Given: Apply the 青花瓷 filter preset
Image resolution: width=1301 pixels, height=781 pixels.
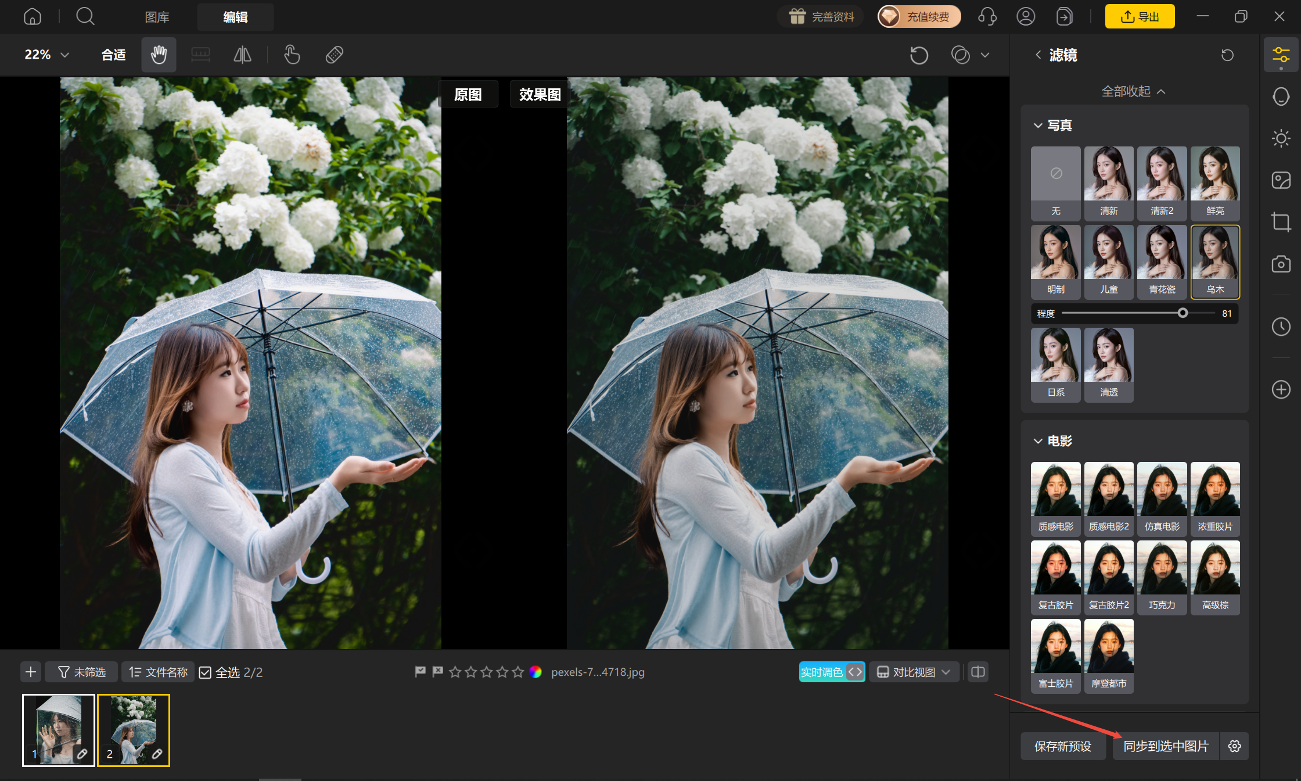Looking at the screenshot, I should click(x=1162, y=262).
